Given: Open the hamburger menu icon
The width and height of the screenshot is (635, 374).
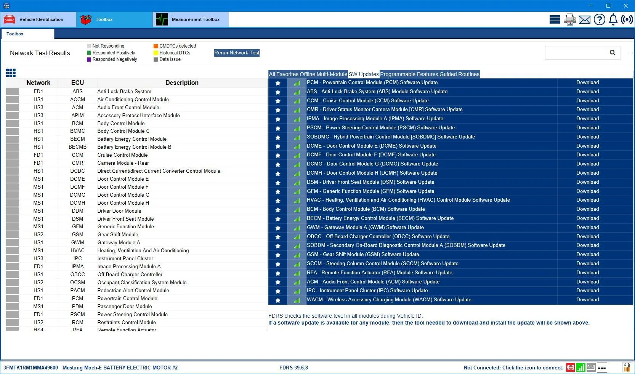Looking at the screenshot, I should [x=555, y=19].
